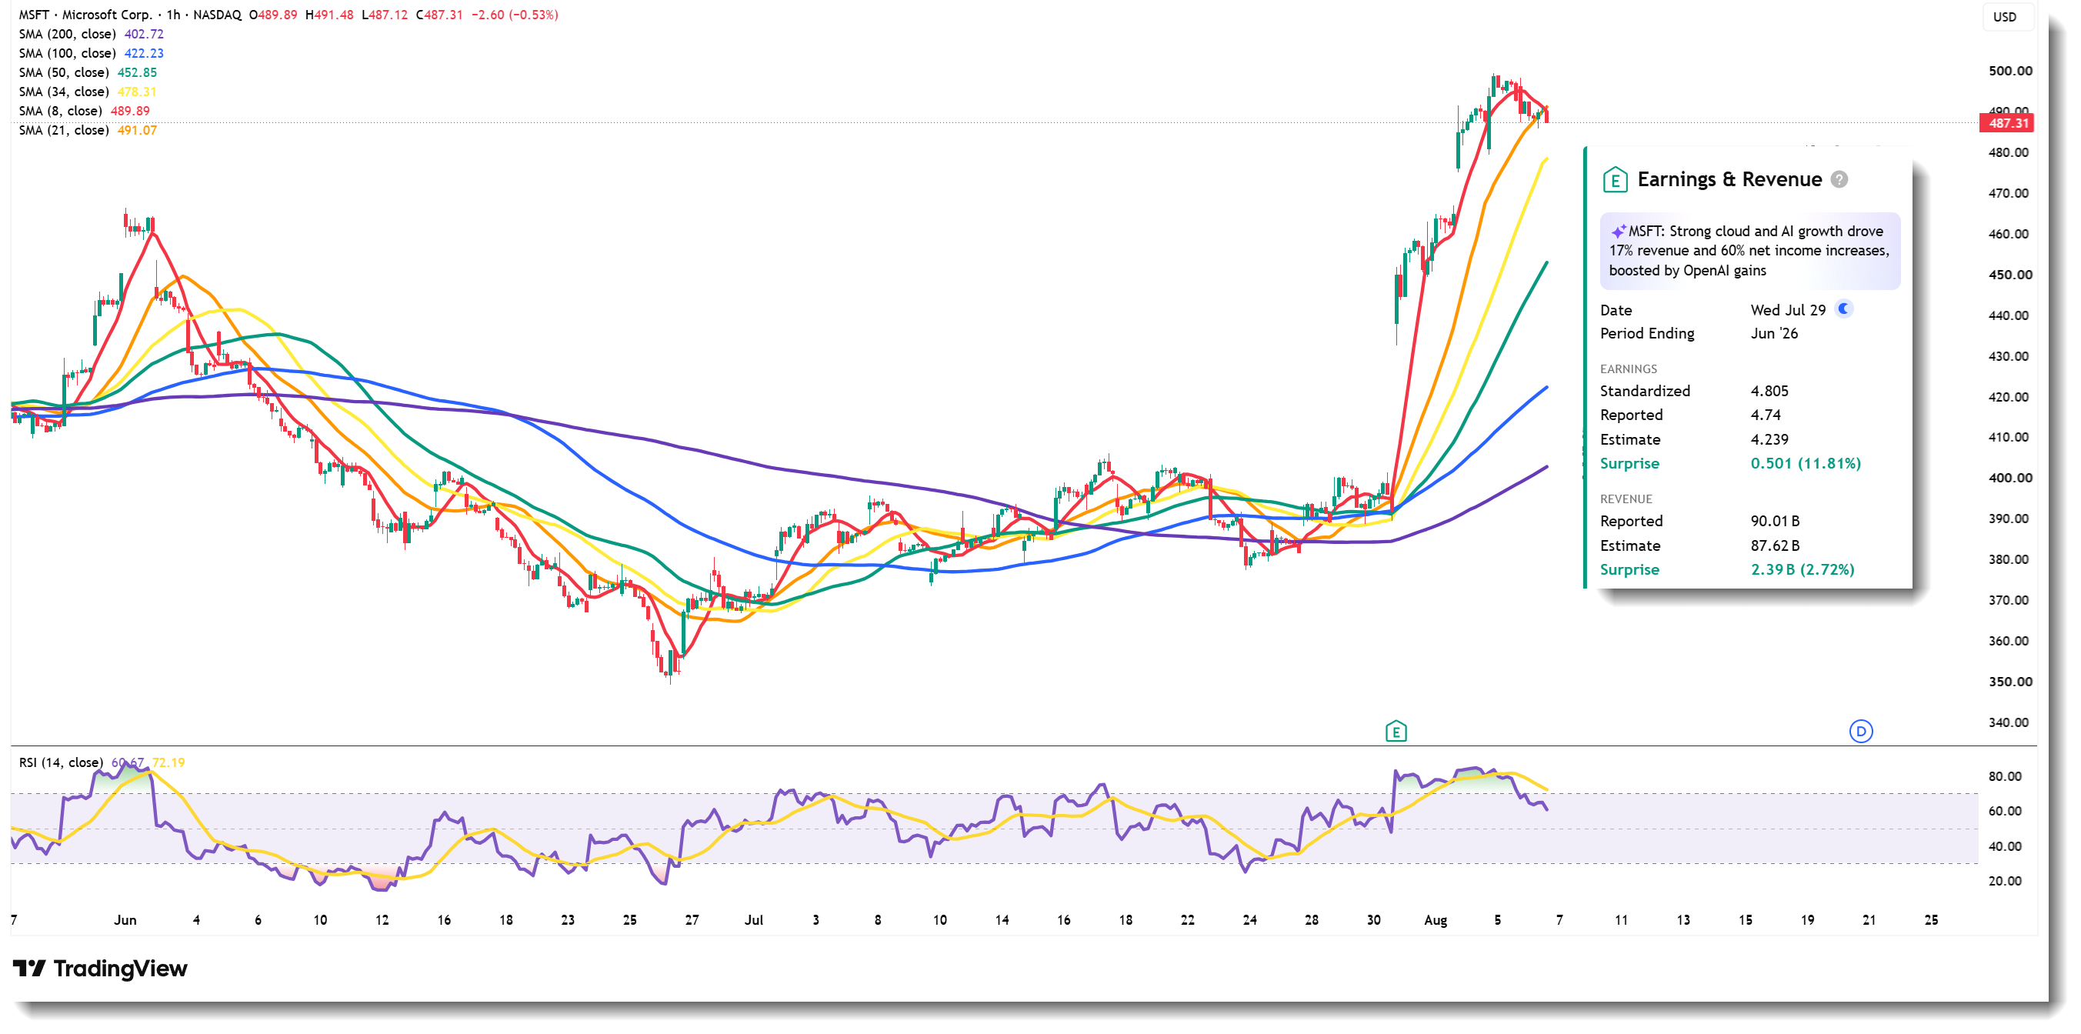The width and height of the screenshot is (2081, 1034).
Task: Click the Jul label on the time axis
Action: [x=754, y=920]
